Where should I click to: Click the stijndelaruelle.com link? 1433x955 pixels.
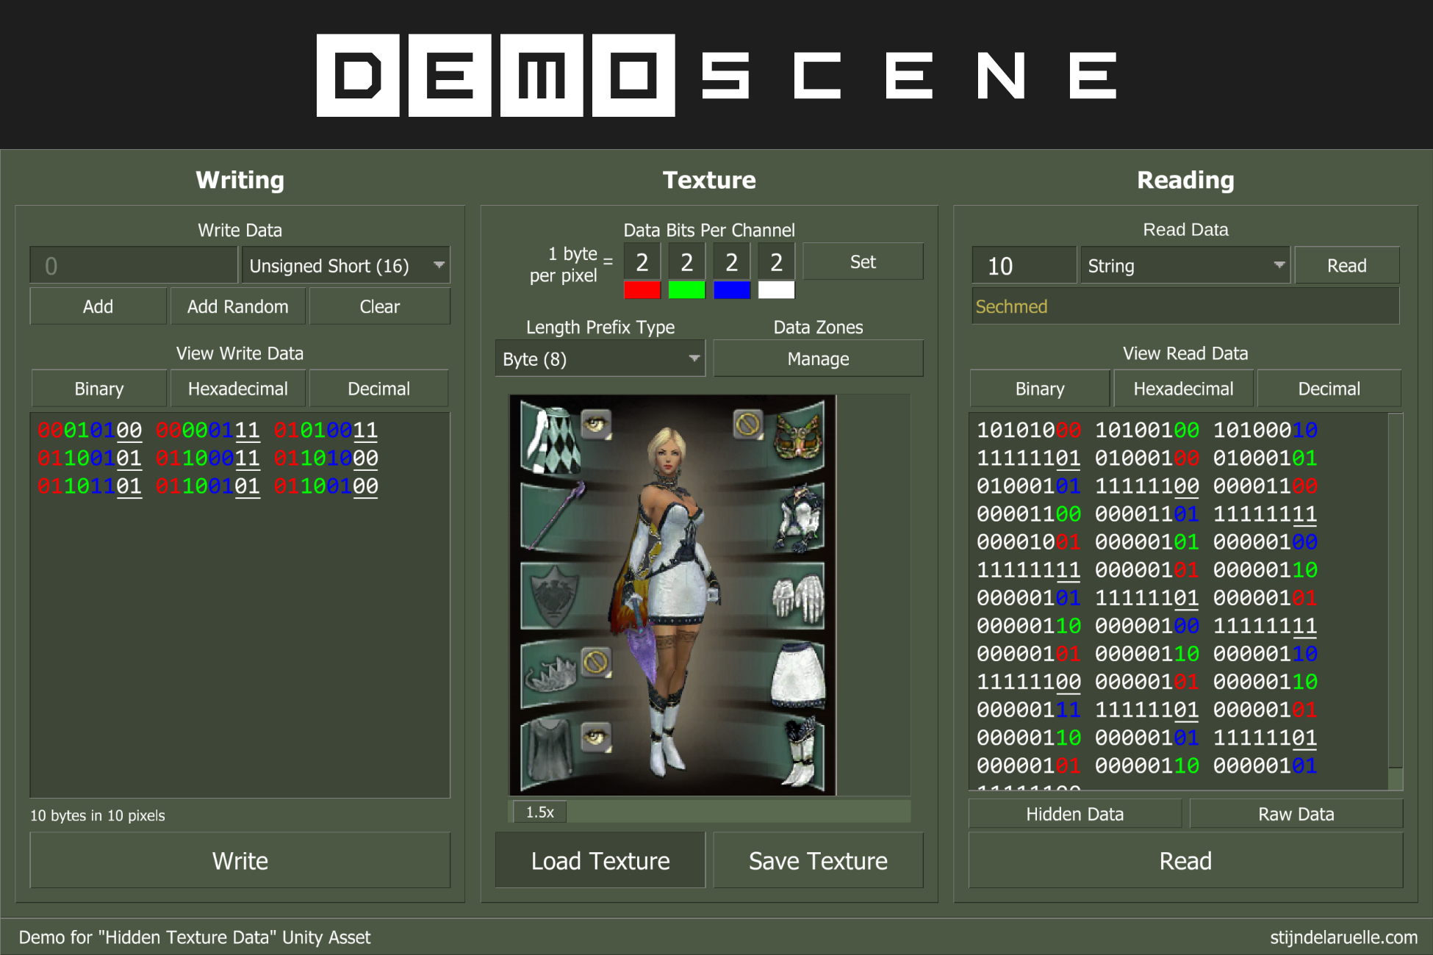[1343, 937]
